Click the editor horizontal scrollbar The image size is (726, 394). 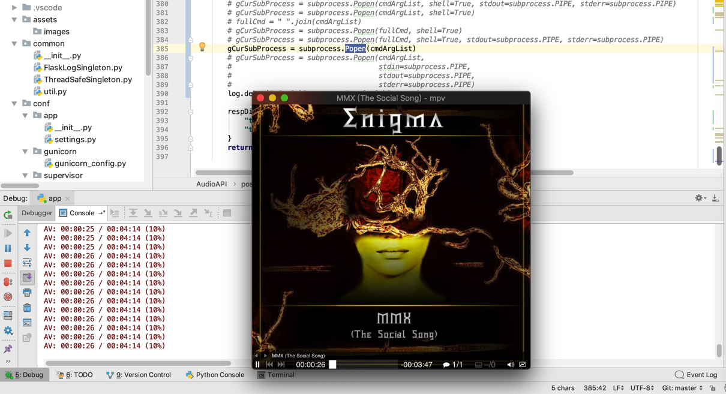tap(384, 173)
